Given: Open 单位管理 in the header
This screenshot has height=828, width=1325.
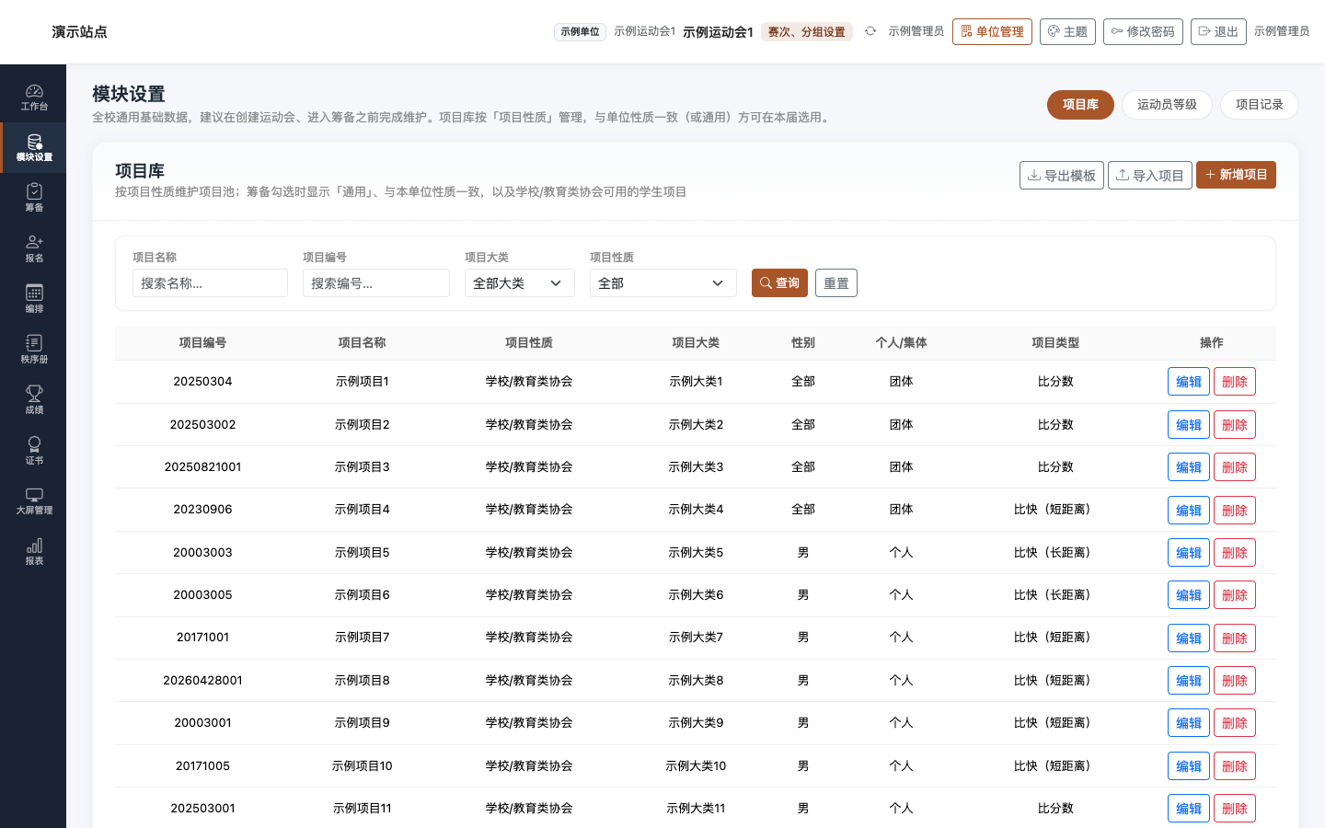Looking at the screenshot, I should point(992,31).
